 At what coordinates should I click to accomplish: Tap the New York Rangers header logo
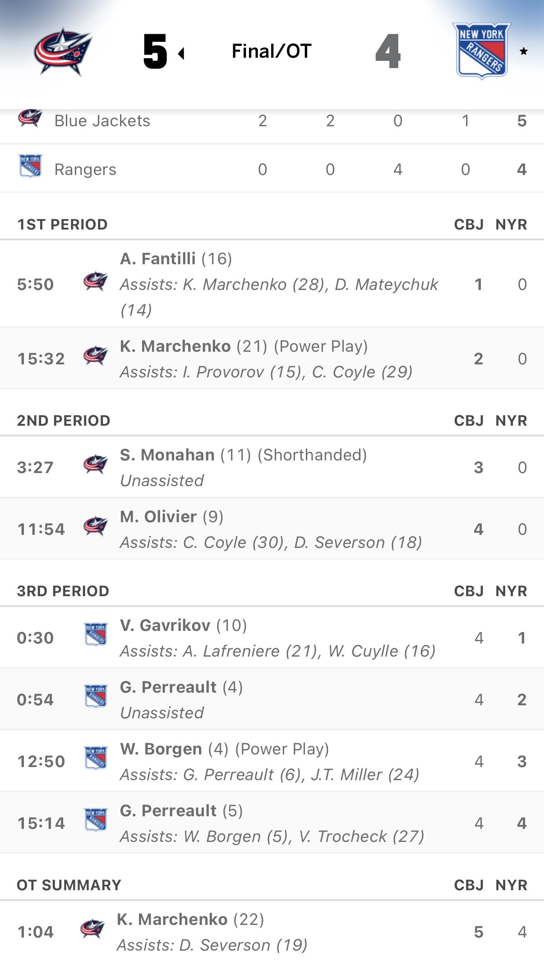coord(482,51)
